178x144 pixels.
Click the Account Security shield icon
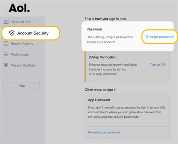click(12, 33)
